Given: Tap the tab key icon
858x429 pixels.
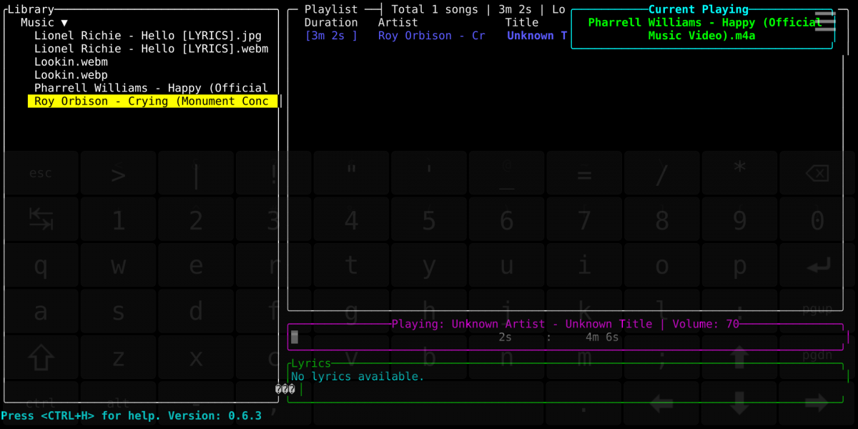Looking at the screenshot, I should pos(41,220).
